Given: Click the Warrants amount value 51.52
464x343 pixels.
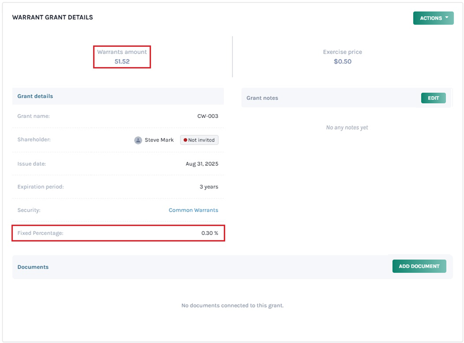Looking at the screenshot, I should (122, 62).
